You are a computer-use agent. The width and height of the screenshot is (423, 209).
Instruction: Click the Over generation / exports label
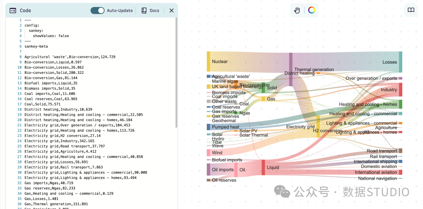coord(371,78)
